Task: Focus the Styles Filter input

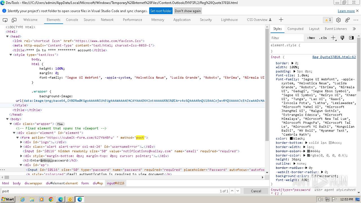Action: [x=287, y=38]
